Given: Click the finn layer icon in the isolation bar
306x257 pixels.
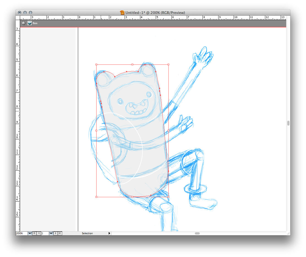Looking at the screenshot, I should 29,23.
